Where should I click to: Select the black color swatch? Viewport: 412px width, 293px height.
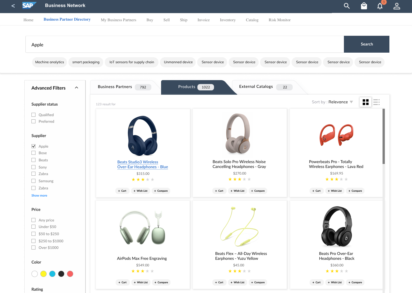(61, 274)
